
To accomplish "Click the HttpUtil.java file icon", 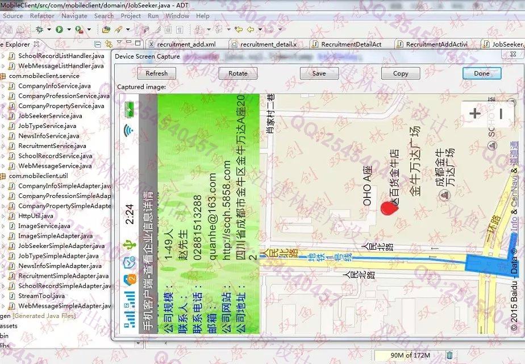I will point(12,216).
